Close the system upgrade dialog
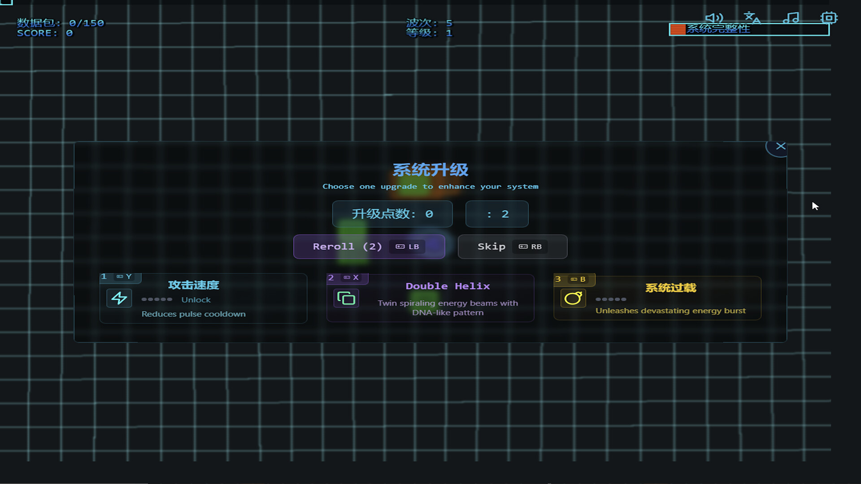861x484 pixels. (x=780, y=147)
